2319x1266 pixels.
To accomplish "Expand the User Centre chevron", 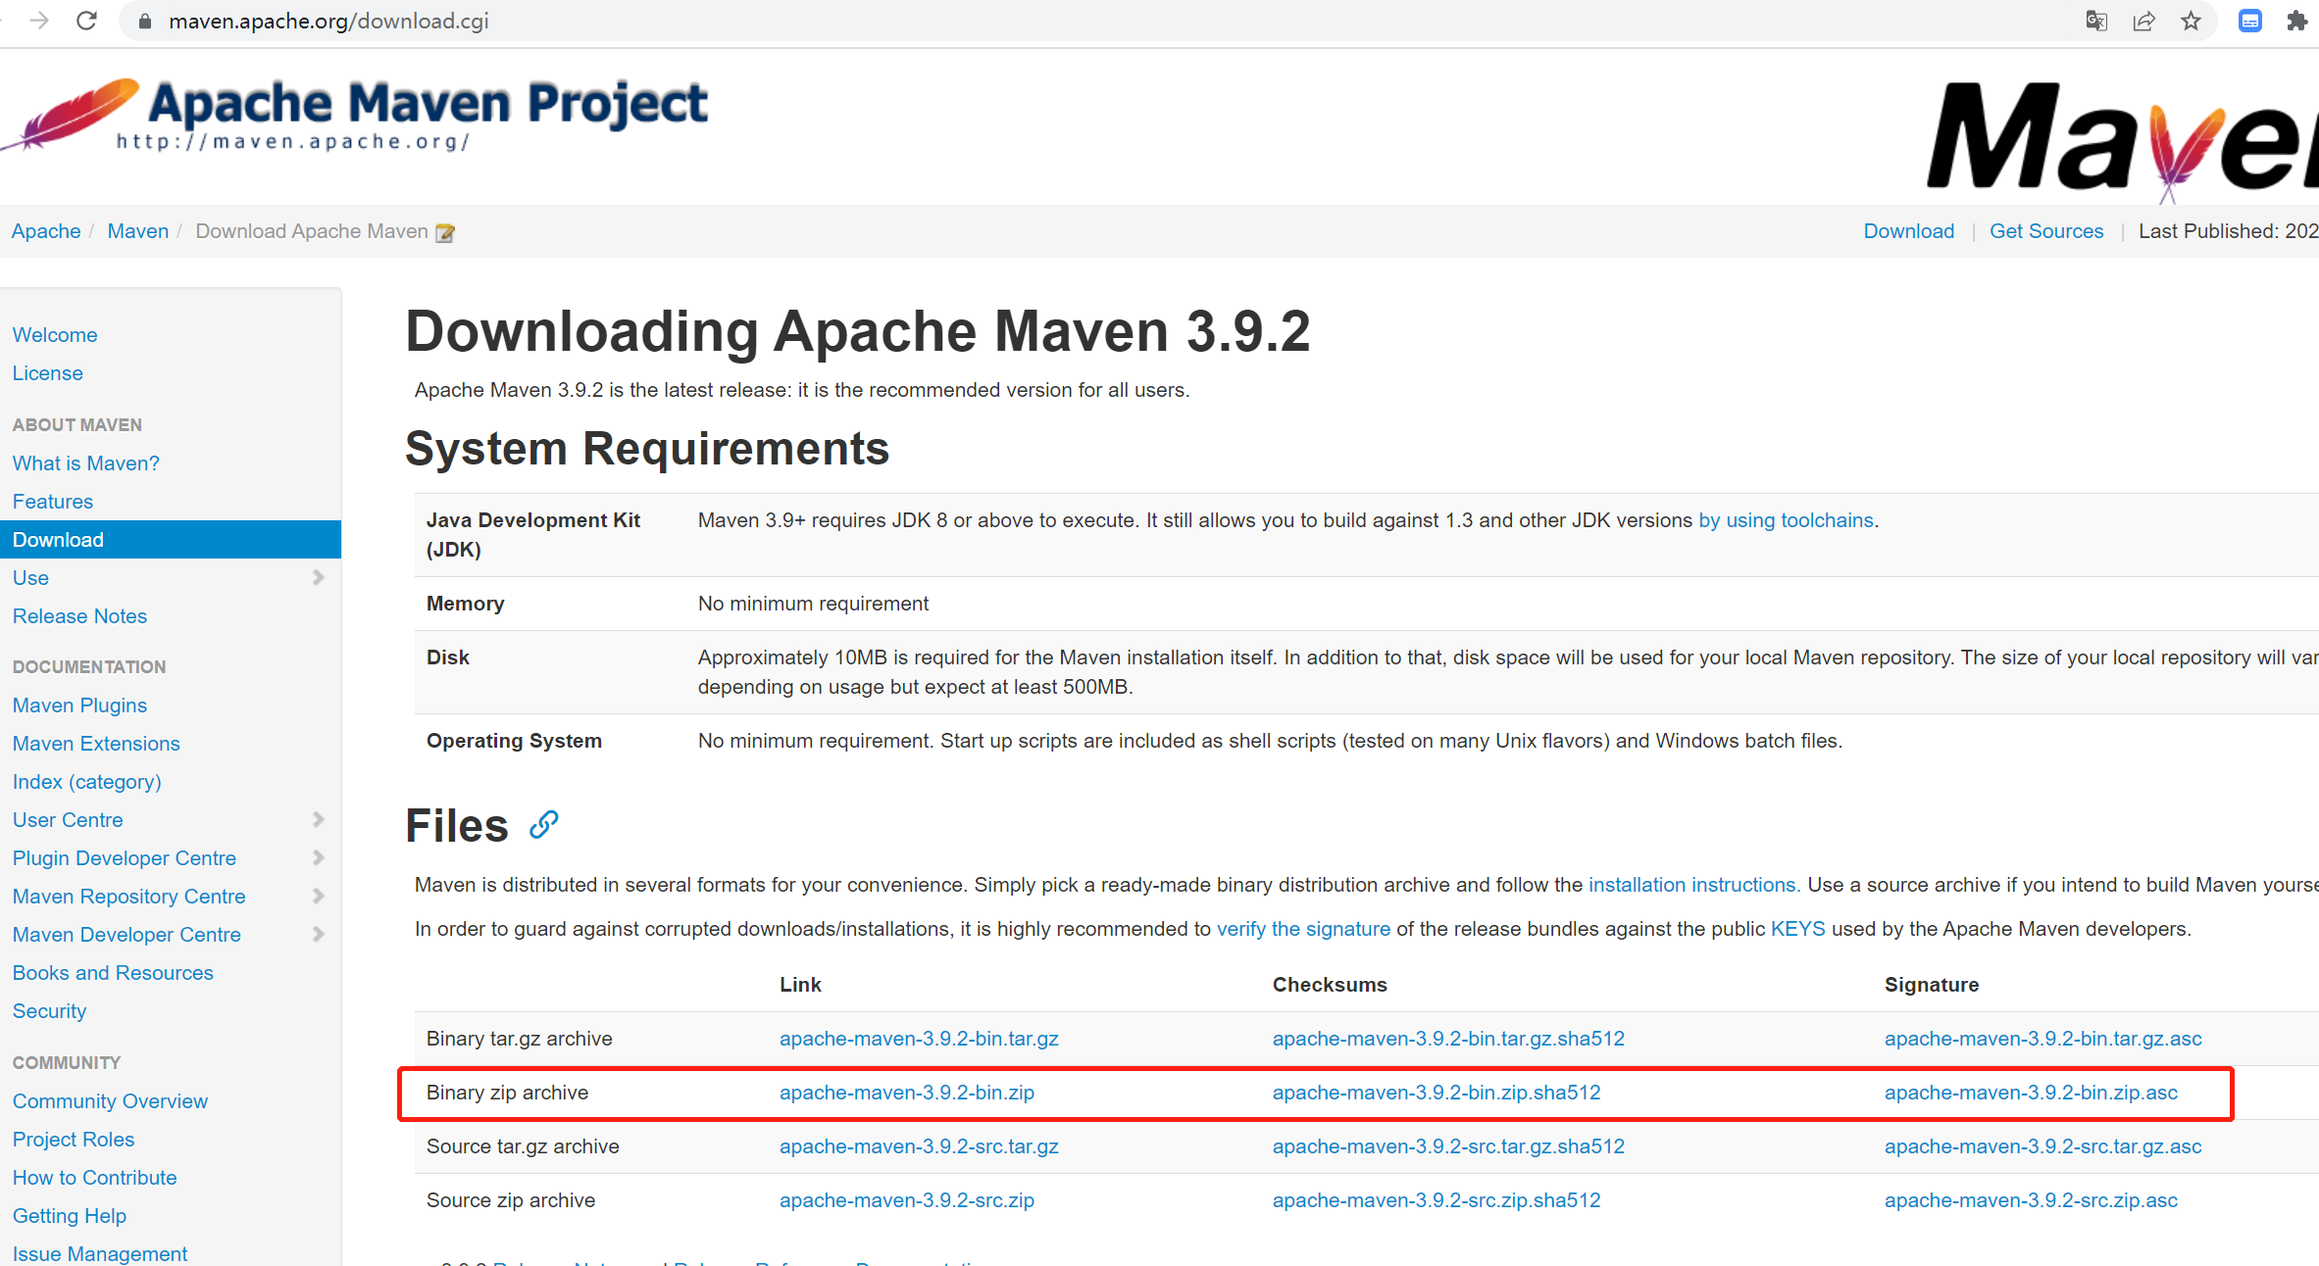I will [x=318, y=819].
